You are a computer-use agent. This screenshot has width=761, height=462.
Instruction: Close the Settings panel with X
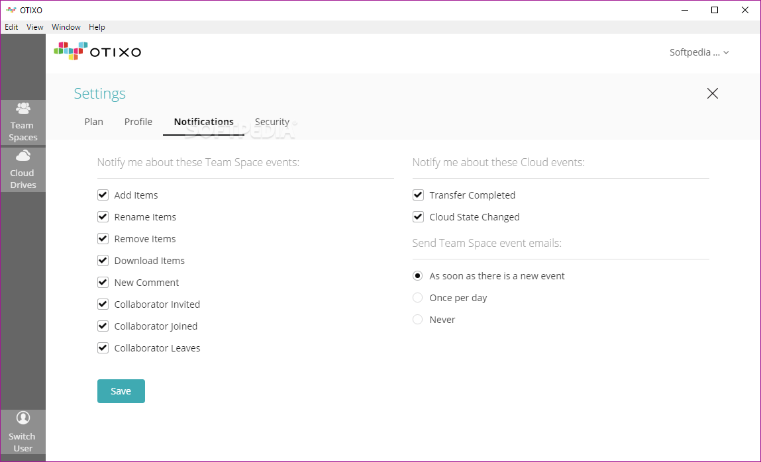pyautogui.click(x=712, y=93)
